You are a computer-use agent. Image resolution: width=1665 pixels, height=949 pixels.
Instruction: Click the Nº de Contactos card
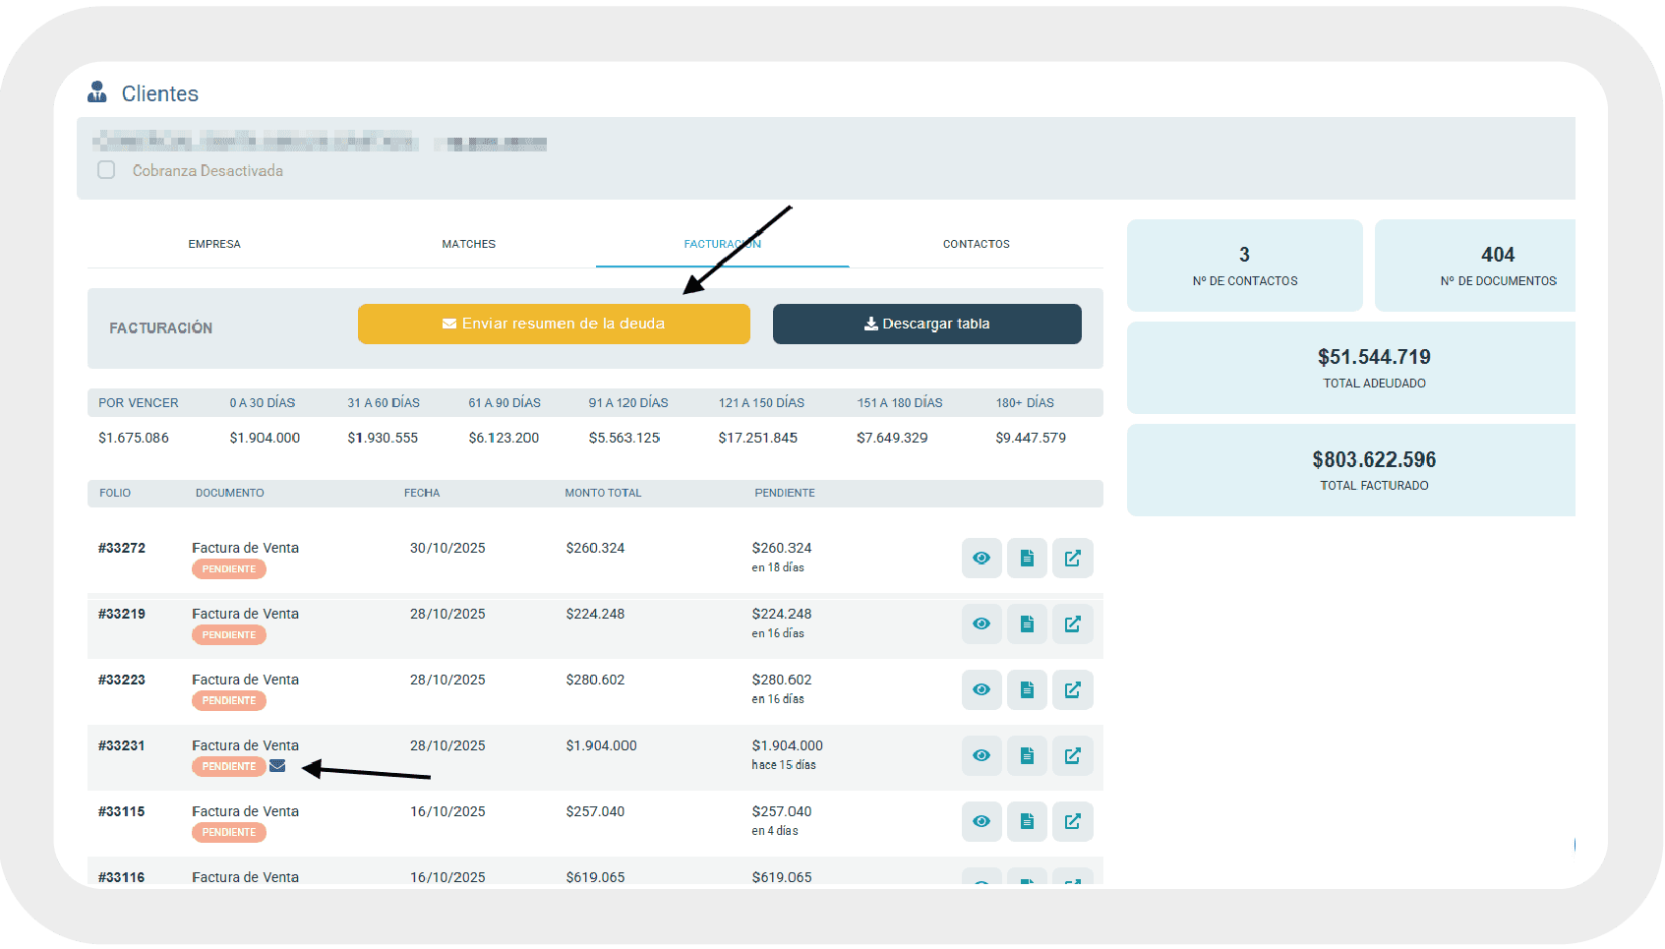(1245, 266)
